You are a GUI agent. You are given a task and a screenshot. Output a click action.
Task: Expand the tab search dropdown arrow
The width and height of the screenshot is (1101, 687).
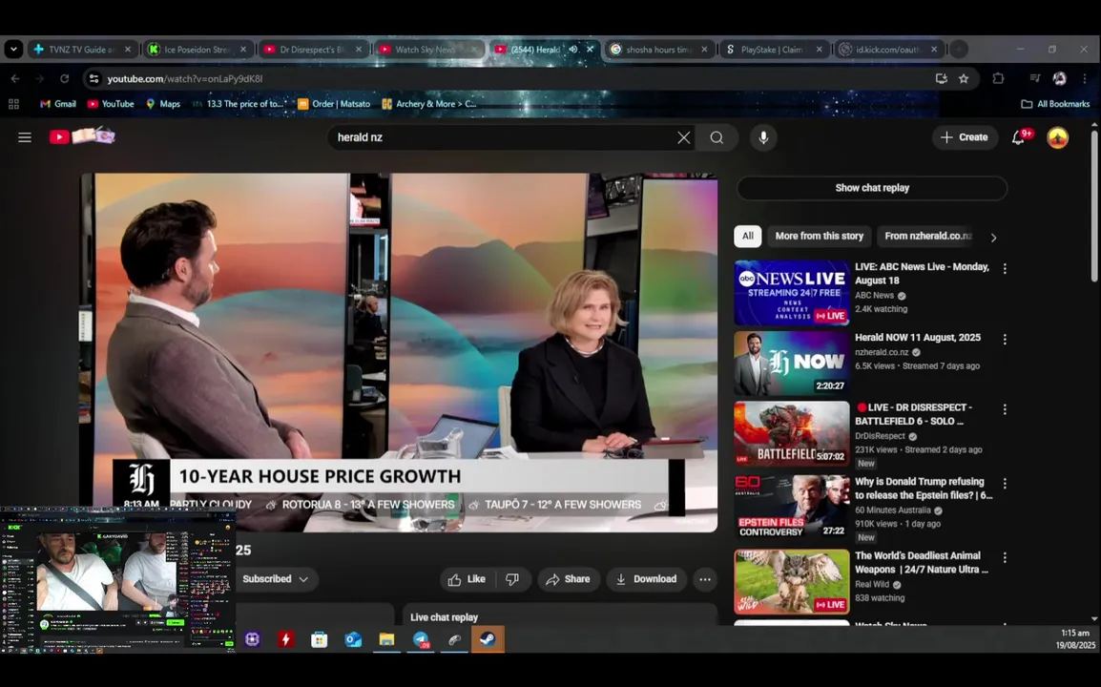13,50
